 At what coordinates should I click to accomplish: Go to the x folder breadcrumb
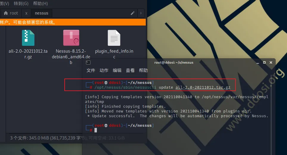click(26, 13)
